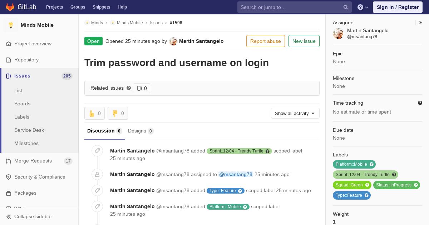
Task: Click the @msantang78 mention link
Action: click(236, 175)
